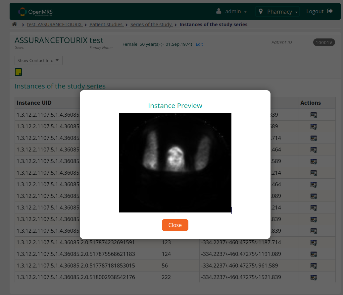Viewport: 343px width, 295px height.
Task: Click the patient name ASSURANCETOURIX
Action: pos(51,40)
